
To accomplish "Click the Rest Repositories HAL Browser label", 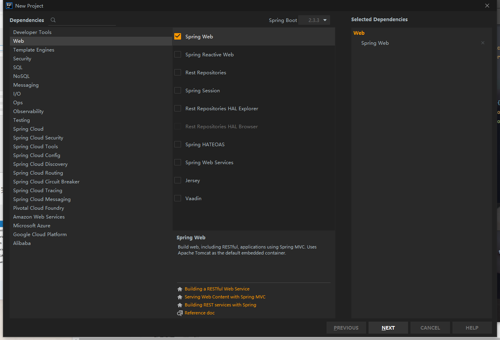I will pyautogui.click(x=221, y=126).
